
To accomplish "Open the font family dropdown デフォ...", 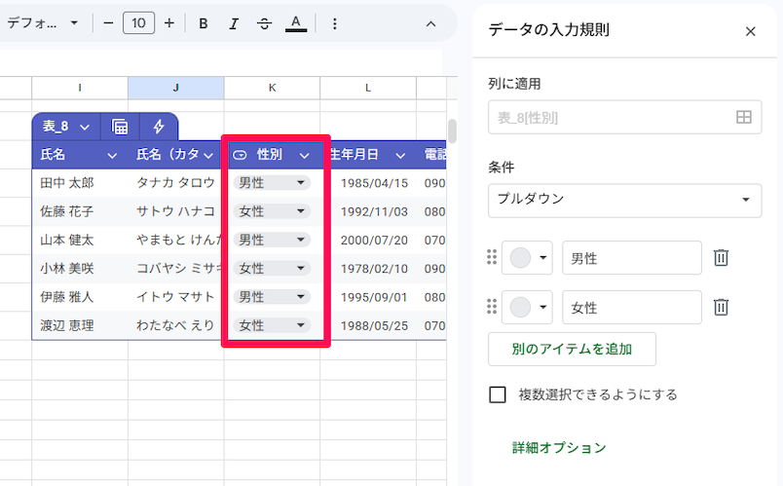I will pyautogui.click(x=43, y=23).
